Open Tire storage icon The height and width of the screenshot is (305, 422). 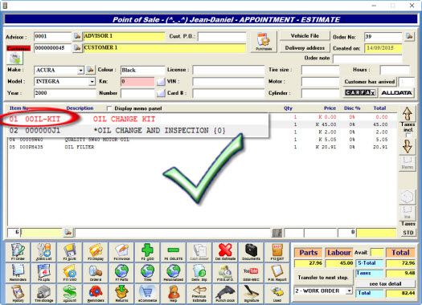(43, 294)
